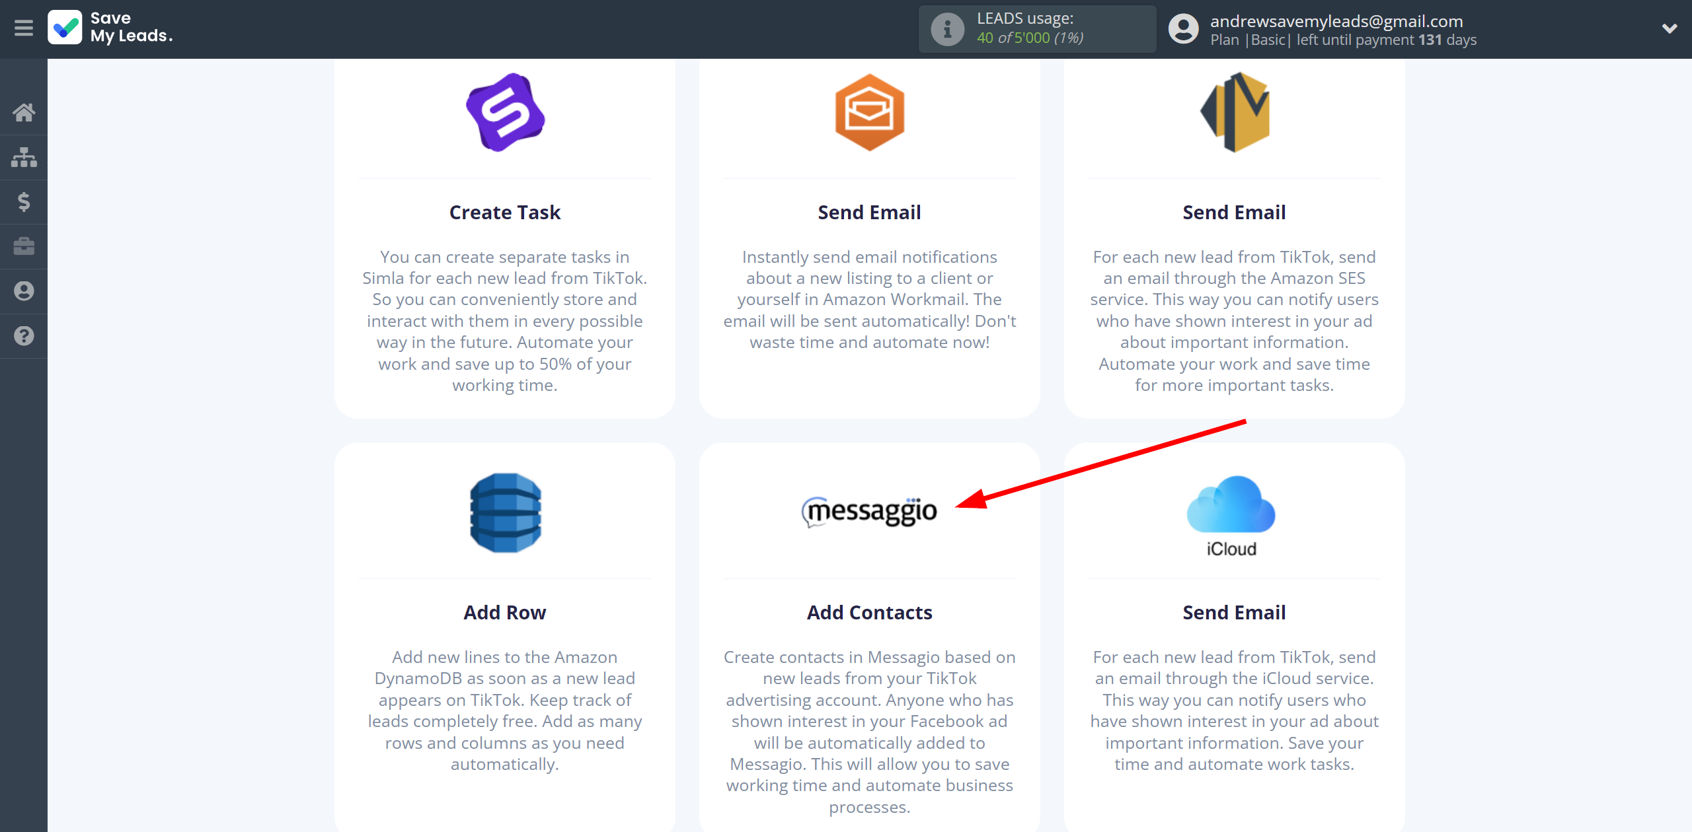This screenshot has height=832, width=1692.
Task: Click the Create Task card title
Action: point(505,213)
